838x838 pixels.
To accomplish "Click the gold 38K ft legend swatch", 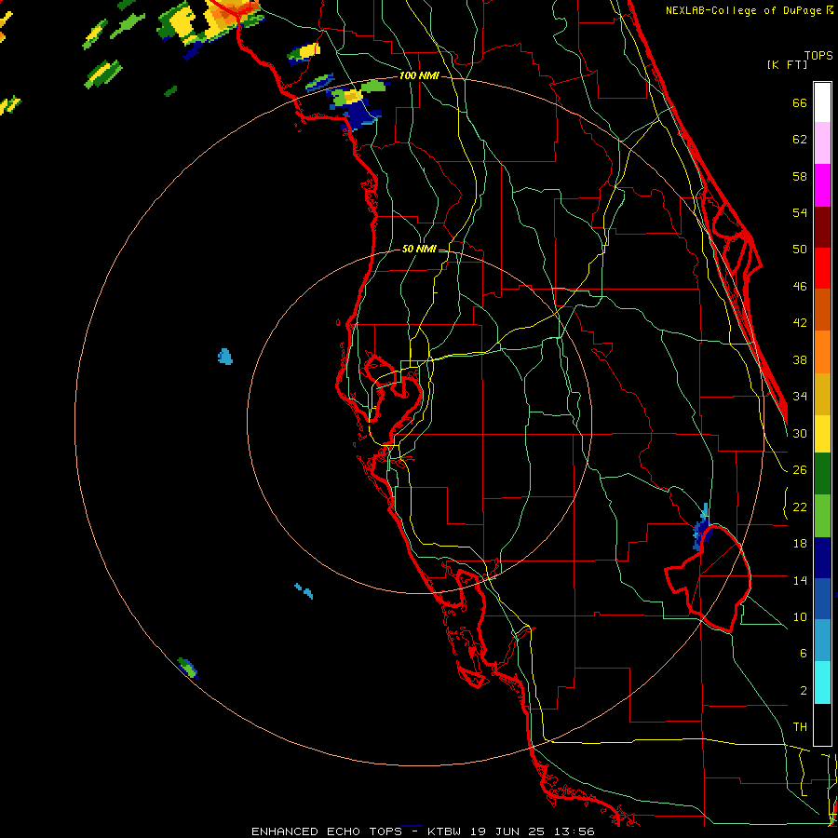I will 822,394.
